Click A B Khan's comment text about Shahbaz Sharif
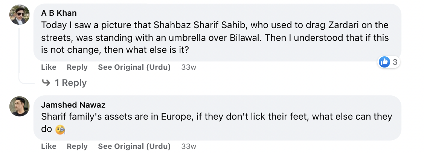The image size is (424, 153). (x=215, y=37)
